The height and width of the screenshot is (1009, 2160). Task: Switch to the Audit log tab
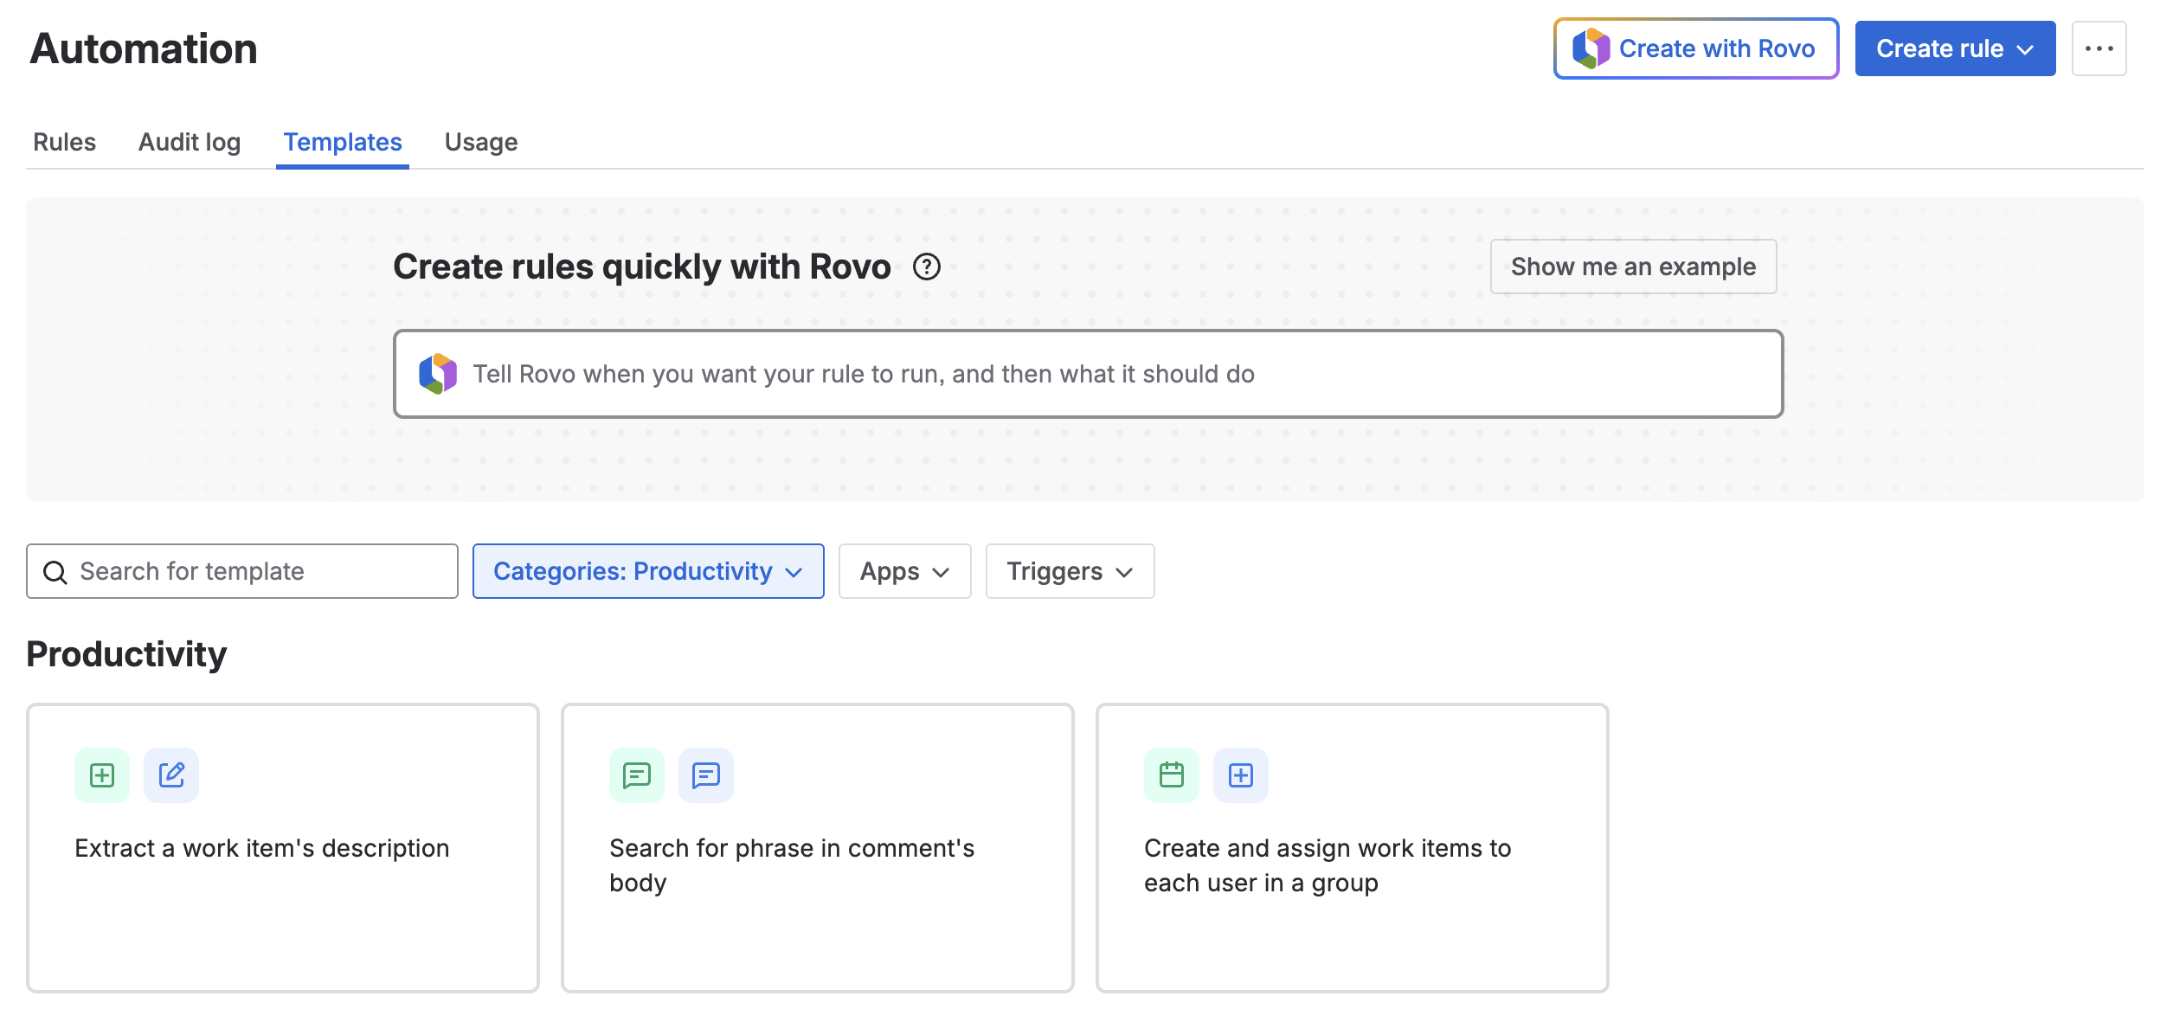[x=190, y=142]
